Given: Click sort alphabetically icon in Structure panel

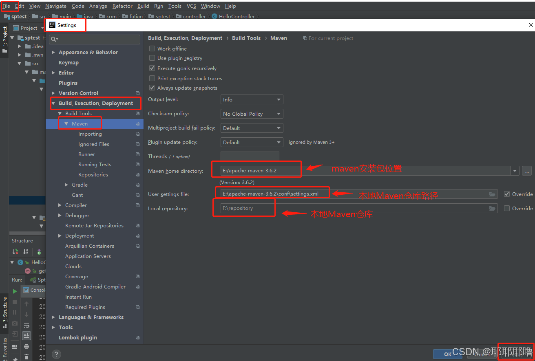Looking at the screenshot, I should [x=26, y=252].
